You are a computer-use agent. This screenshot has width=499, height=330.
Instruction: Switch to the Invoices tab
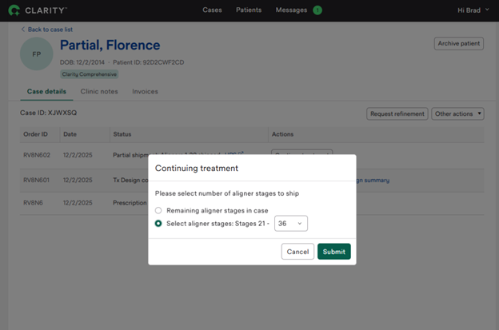coord(145,92)
